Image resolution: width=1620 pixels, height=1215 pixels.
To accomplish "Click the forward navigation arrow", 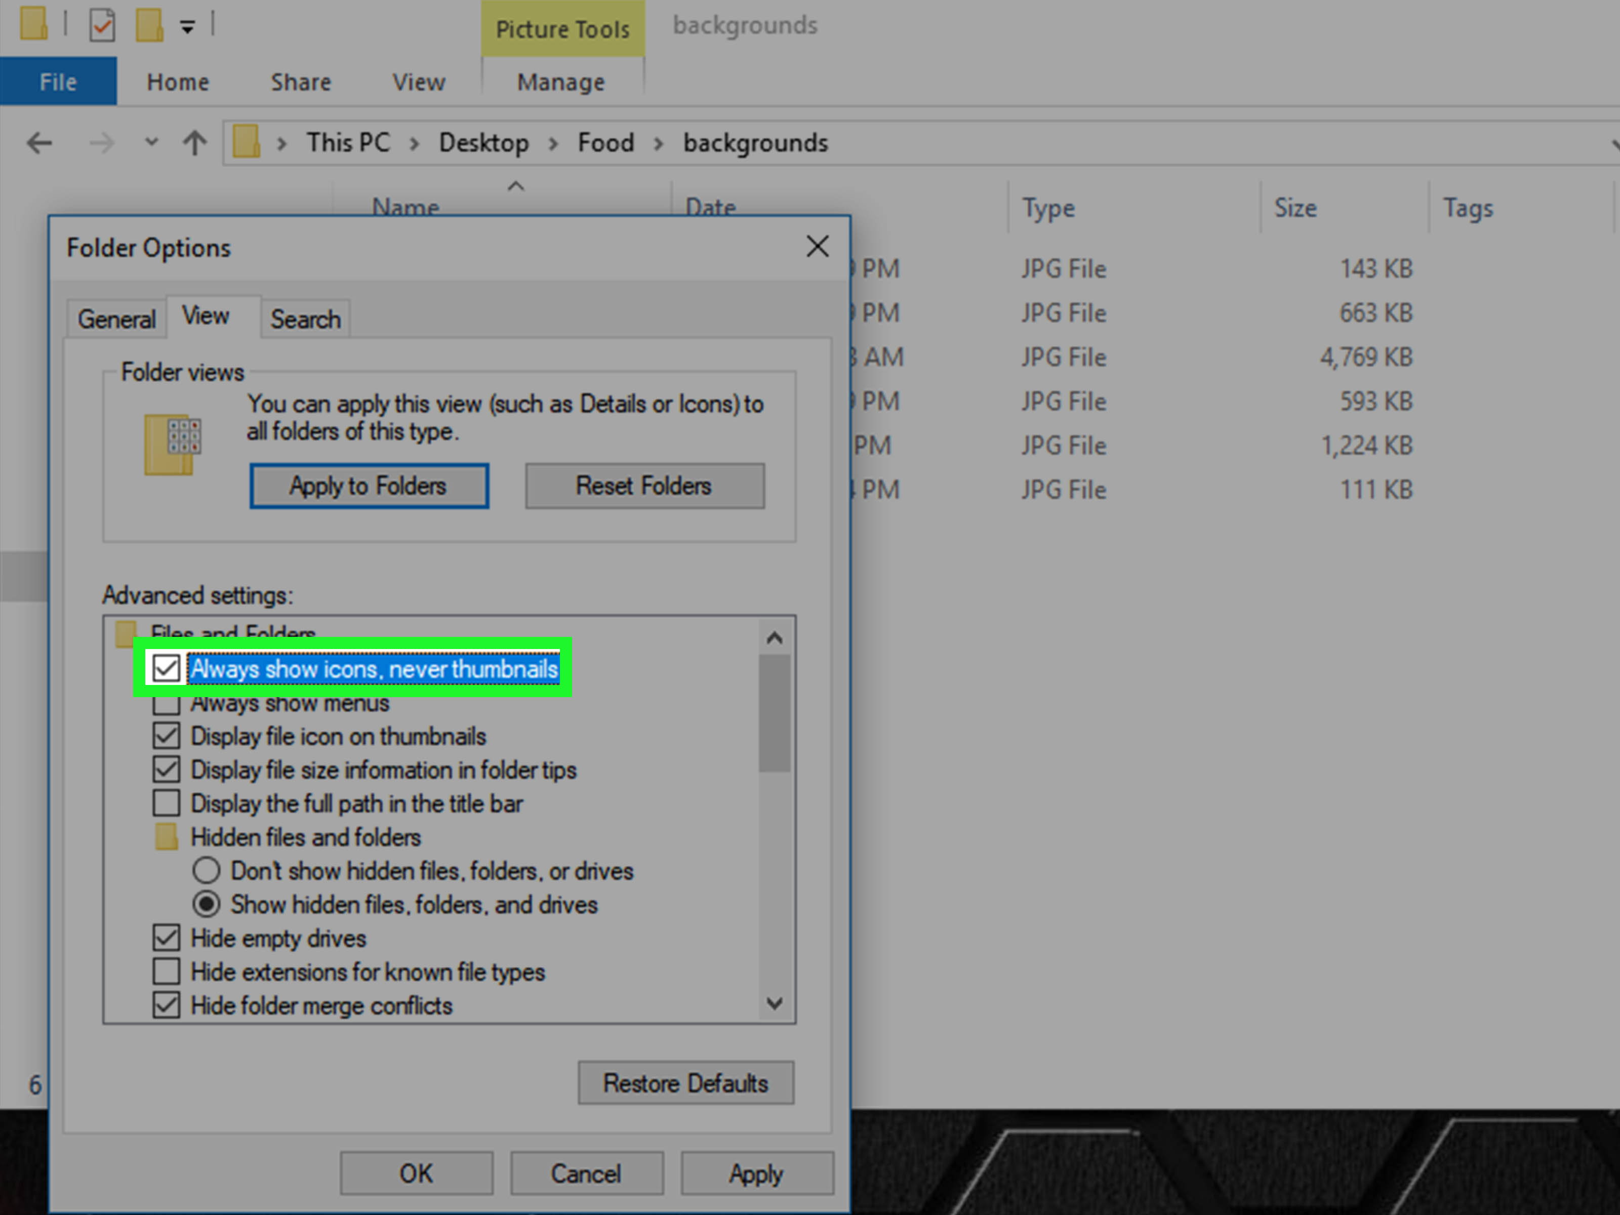I will pos(102,143).
